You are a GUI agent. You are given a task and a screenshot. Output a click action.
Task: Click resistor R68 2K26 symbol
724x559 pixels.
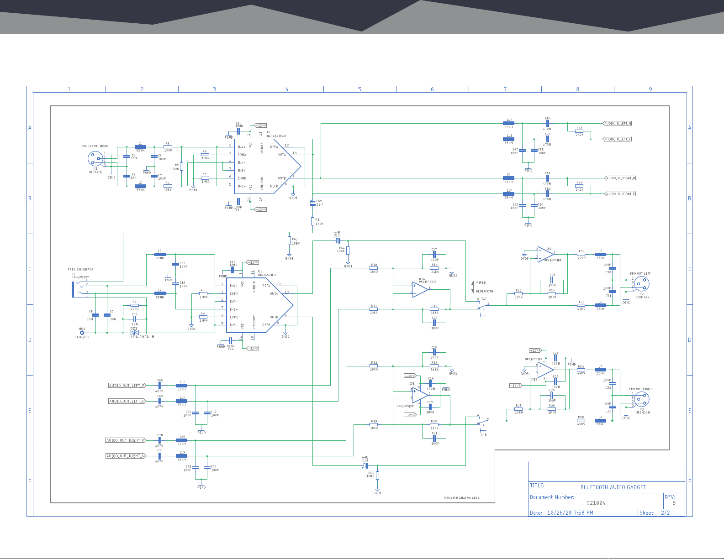coord(579,131)
